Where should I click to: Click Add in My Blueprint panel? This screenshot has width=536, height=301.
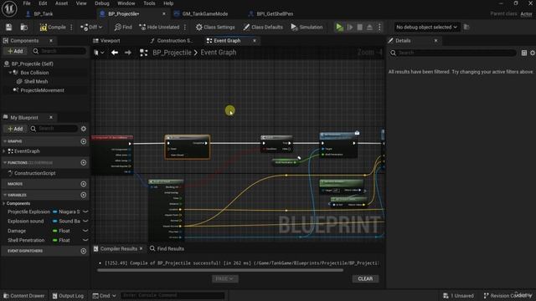tap(15, 129)
